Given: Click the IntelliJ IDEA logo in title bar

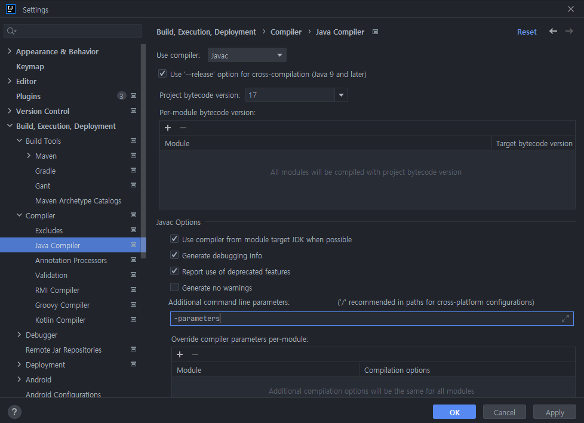Looking at the screenshot, I should coord(11,9).
